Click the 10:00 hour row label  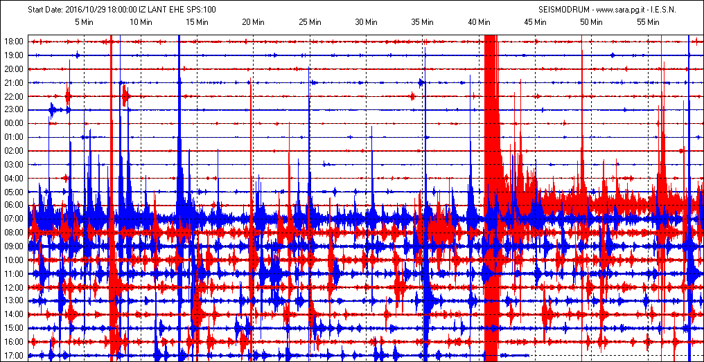click(x=13, y=260)
